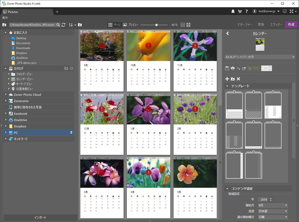
Task: Switch to the マネージャー tab
Action: 245,25
